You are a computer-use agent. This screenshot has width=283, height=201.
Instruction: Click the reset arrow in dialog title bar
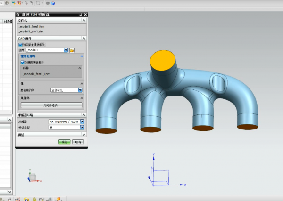81,15
